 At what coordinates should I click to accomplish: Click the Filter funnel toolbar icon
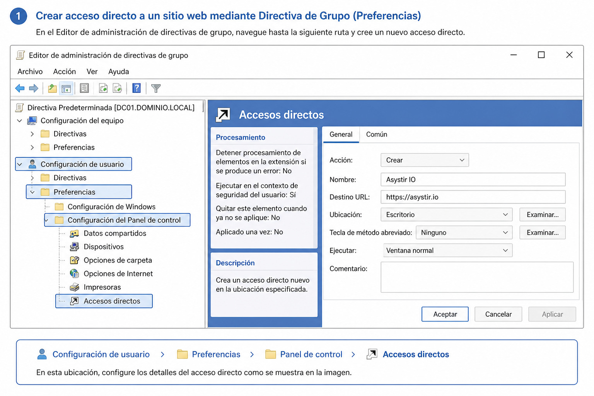pos(156,89)
